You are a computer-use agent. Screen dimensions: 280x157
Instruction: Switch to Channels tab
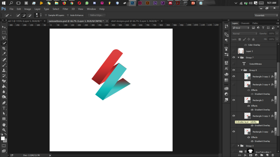[245, 23]
